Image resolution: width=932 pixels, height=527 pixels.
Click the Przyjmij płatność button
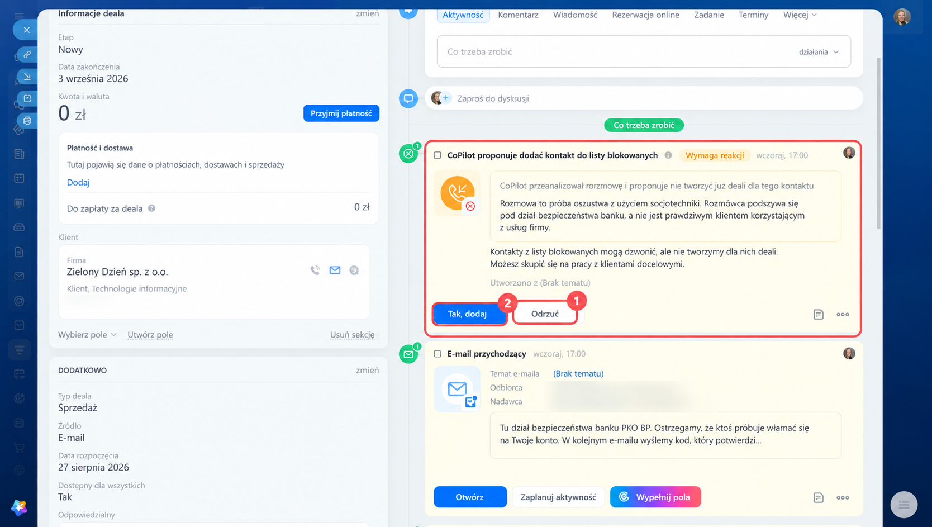click(x=341, y=113)
